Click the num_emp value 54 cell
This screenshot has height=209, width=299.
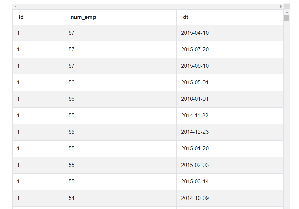(x=72, y=198)
